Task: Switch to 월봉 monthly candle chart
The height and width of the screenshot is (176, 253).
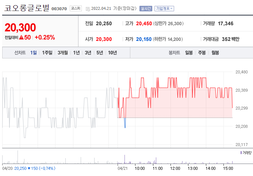Action: (215, 53)
